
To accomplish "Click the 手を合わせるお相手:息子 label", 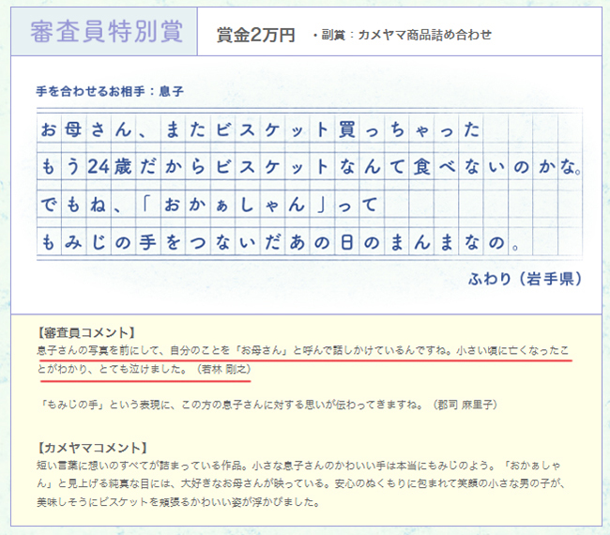I will [x=110, y=91].
